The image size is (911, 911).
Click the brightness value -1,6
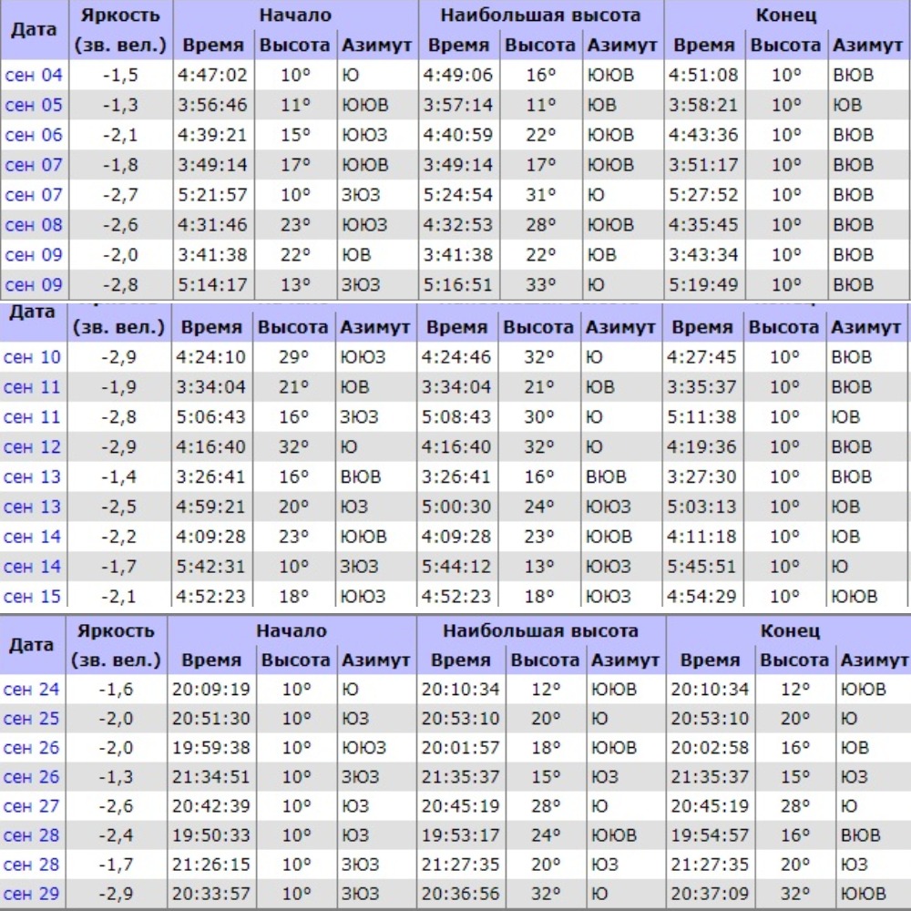coord(117,689)
